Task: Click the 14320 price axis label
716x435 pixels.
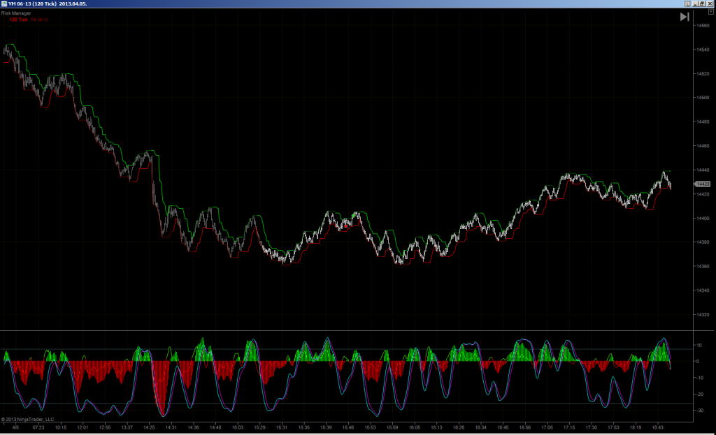Action: pos(703,315)
